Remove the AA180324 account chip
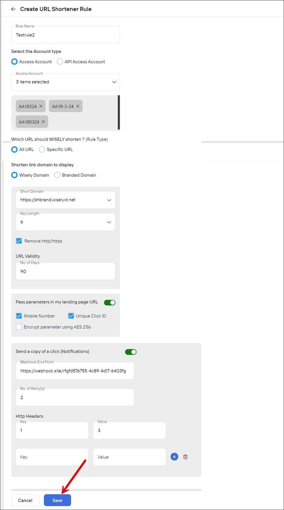Screen dimensions: 284x510 (43, 122)
